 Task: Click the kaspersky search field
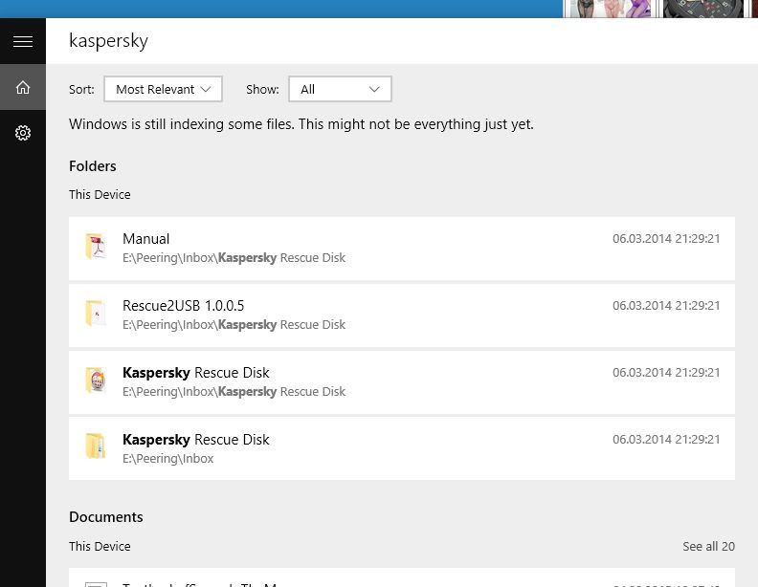[401, 41]
